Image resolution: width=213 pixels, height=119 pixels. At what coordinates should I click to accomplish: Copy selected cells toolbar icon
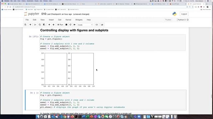click(x=40, y=25)
